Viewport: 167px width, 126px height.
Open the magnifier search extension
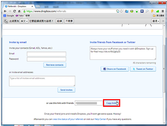147,11
